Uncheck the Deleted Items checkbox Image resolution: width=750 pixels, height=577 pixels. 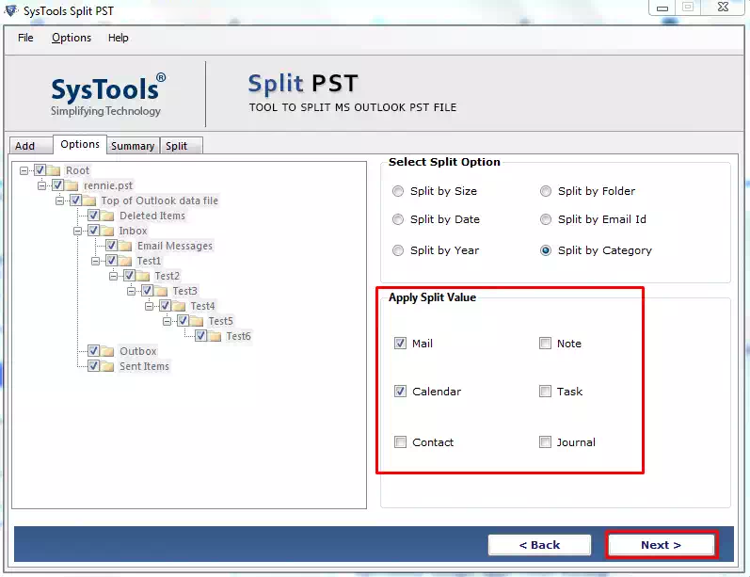tap(93, 216)
